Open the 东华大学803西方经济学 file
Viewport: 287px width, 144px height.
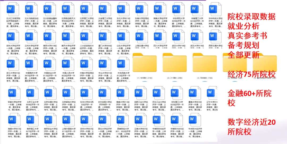87,93
